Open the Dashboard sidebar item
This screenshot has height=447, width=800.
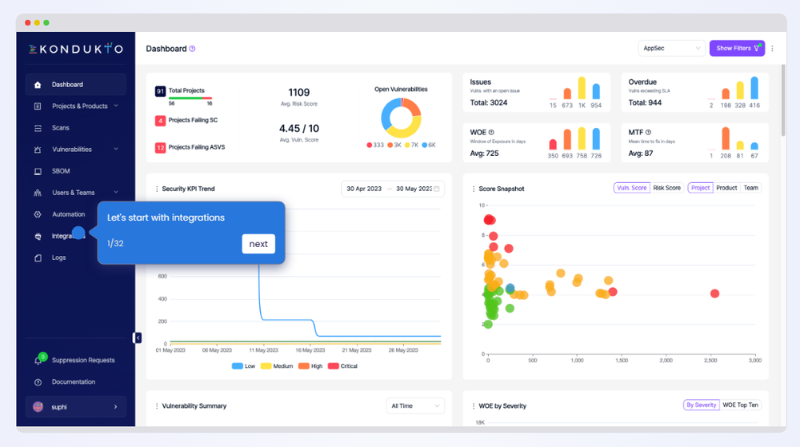click(x=75, y=85)
